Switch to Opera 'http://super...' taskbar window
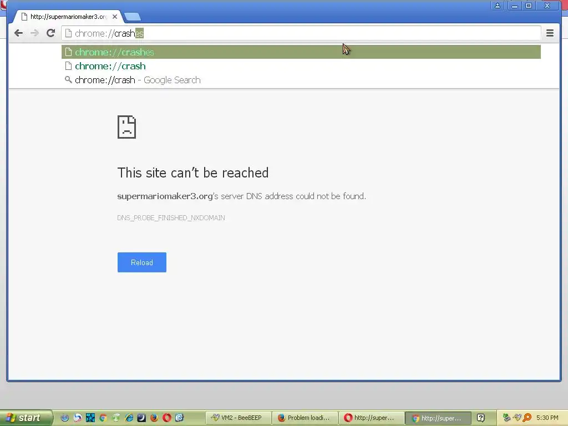 coord(372,418)
